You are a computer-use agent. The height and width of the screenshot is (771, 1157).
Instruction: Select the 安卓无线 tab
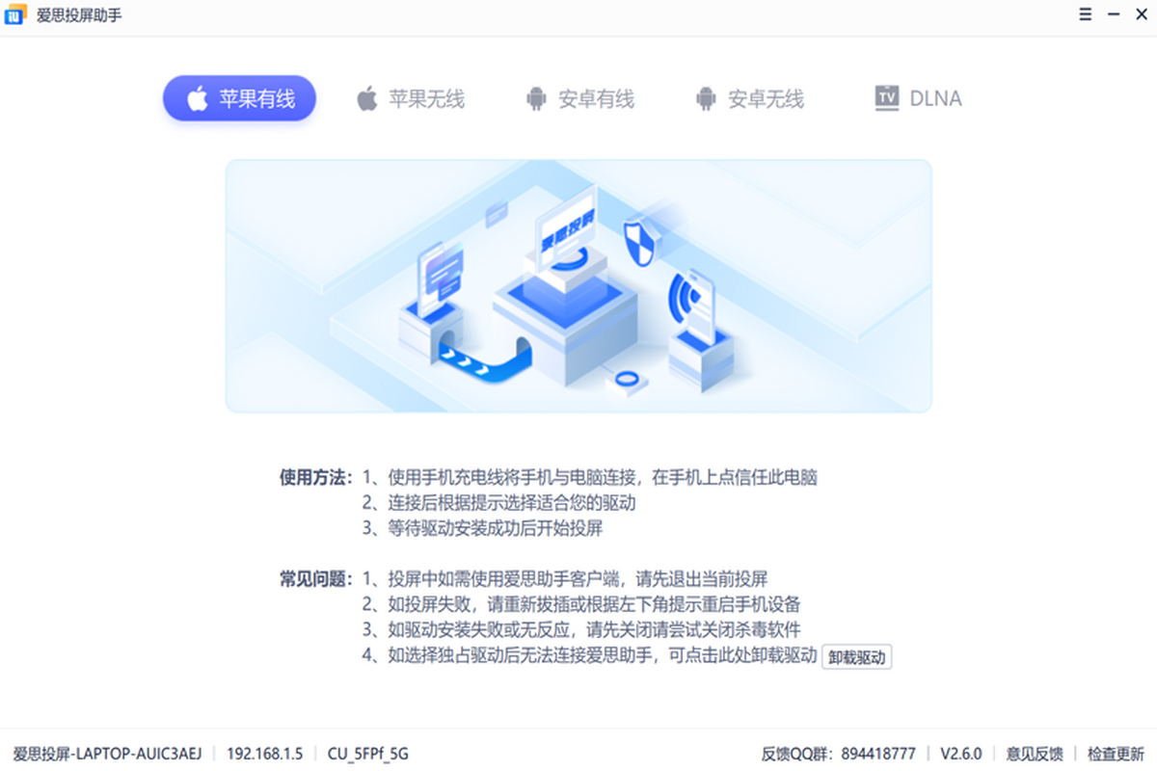[749, 98]
